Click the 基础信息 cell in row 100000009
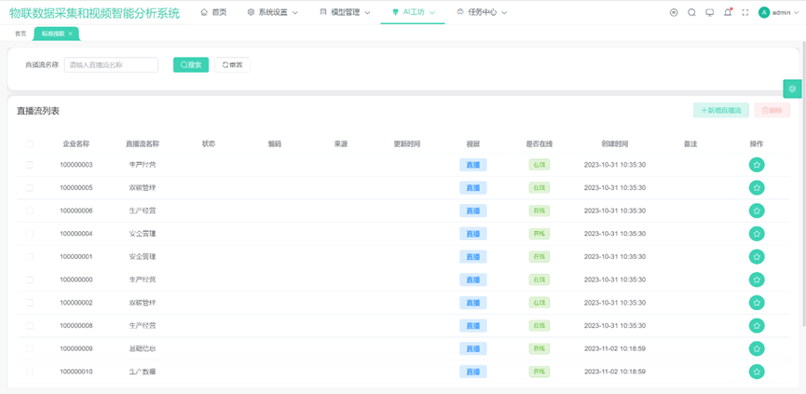 pos(143,348)
